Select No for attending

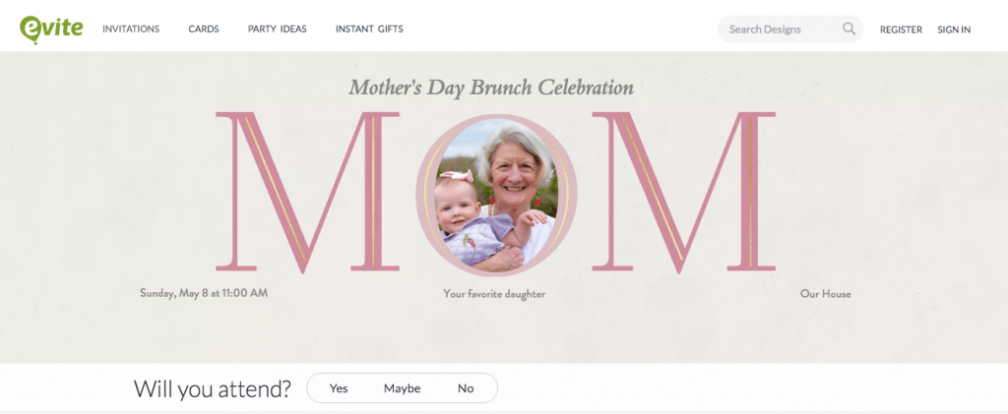(x=466, y=388)
